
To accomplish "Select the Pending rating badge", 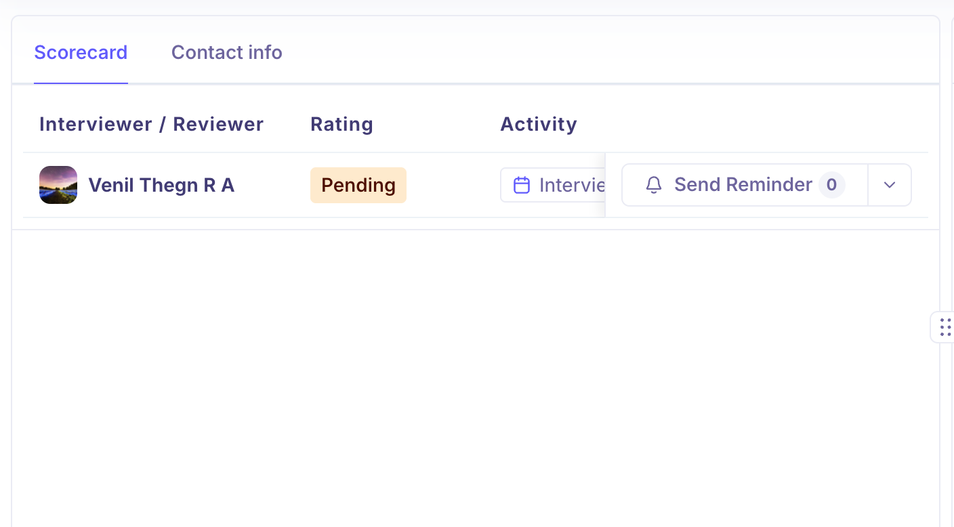I will click(358, 185).
